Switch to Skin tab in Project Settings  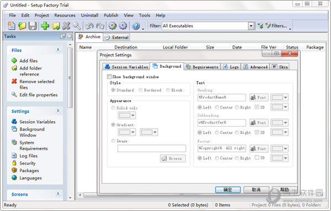[280, 67]
